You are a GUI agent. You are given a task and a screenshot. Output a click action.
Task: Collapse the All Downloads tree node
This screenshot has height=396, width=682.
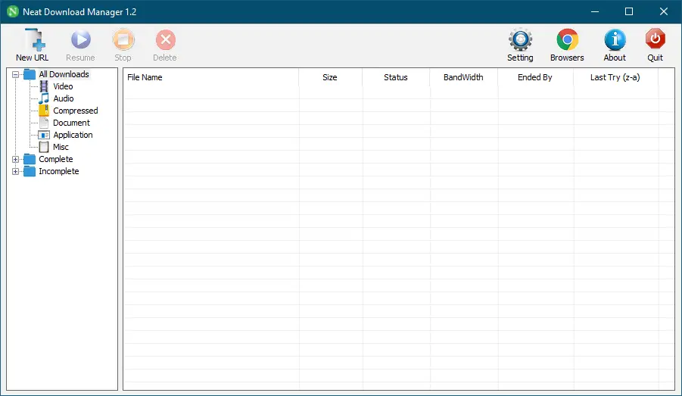click(x=15, y=74)
